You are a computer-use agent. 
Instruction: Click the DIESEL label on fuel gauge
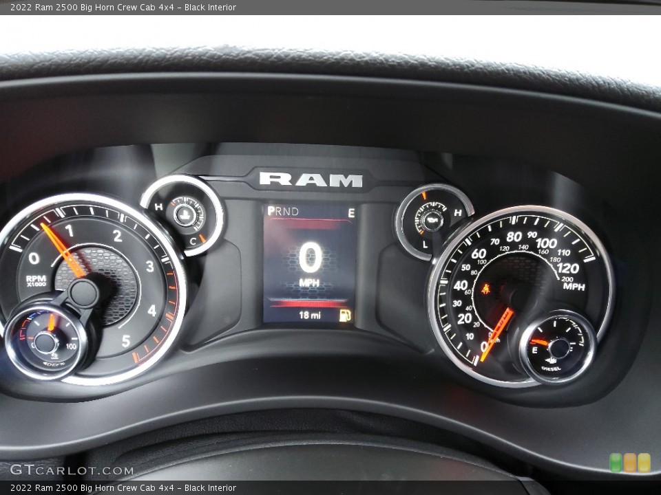(x=551, y=368)
